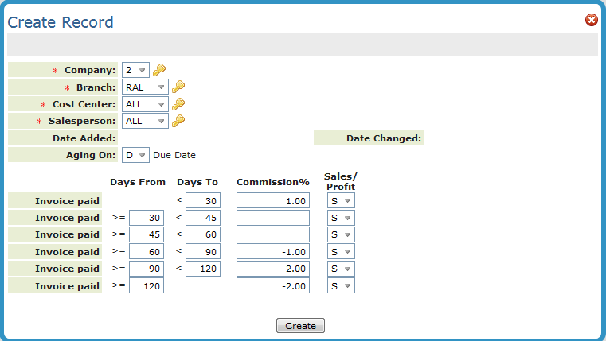This screenshot has width=606, height=341.
Task: Click the Days From field containing 60
Action: [x=147, y=252]
